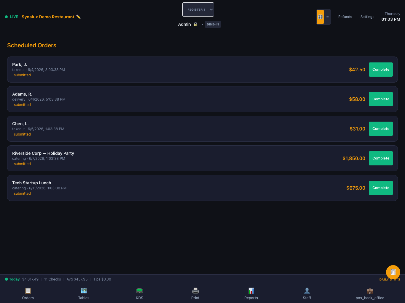Expand the Register 1 dropdown

(x=198, y=9)
